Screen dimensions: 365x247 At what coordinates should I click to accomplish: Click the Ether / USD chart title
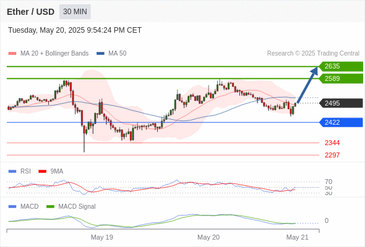pos(30,12)
